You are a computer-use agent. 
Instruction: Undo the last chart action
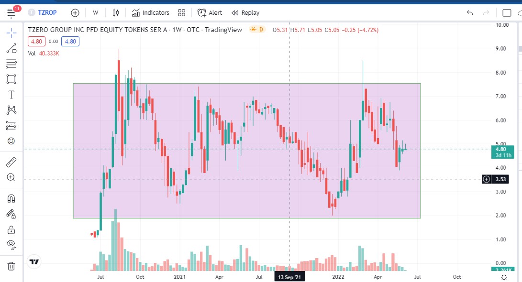pyautogui.click(x=470, y=12)
